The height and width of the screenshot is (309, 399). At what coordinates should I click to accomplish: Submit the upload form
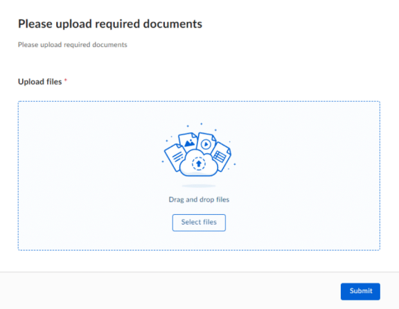tap(360, 291)
